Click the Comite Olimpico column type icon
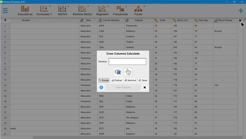Image resolution: width=246 pixels, height=139 pixels. pos(100,20)
